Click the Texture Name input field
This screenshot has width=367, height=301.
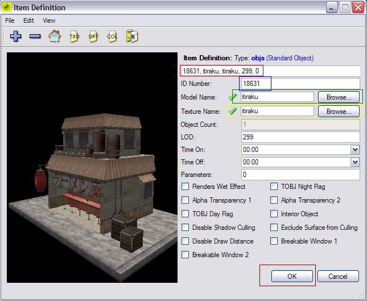(x=277, y=111)
